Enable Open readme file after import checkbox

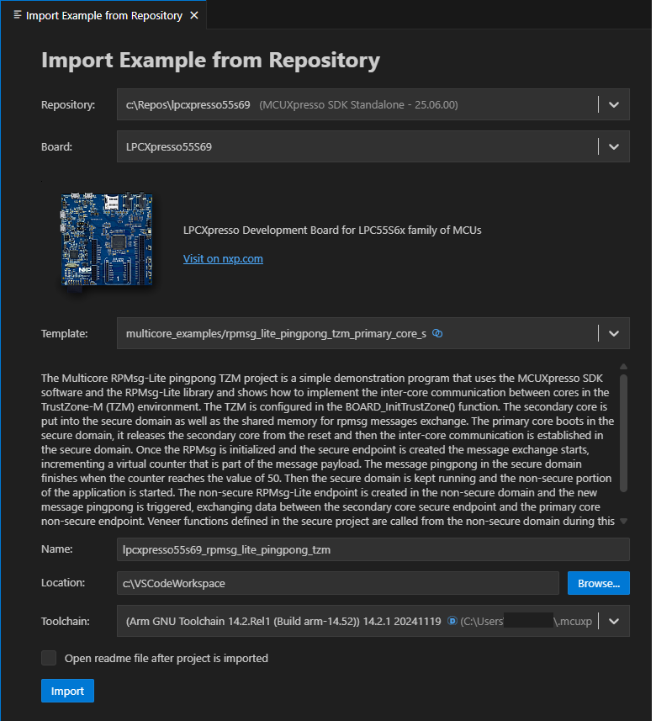[49, 659]
